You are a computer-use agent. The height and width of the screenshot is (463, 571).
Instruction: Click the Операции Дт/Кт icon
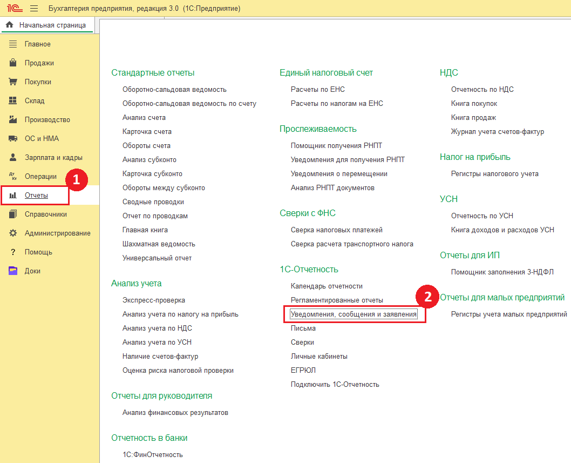[x=13, y=177]
